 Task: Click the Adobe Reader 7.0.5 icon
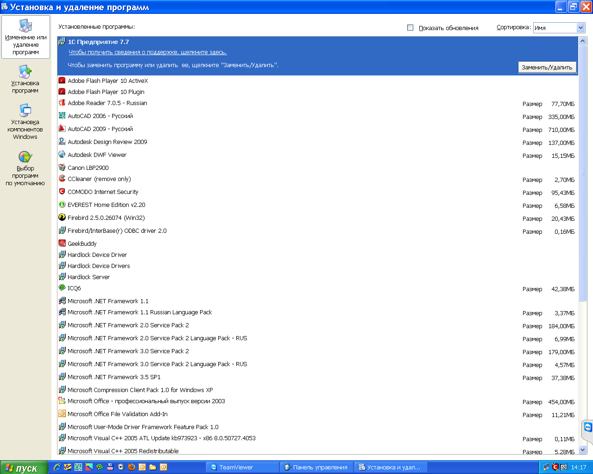(x=62, y=103)
